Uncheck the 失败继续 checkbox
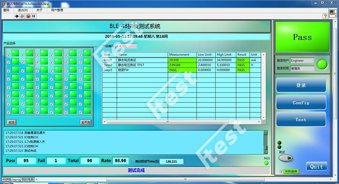 click(x=281, y=171)
